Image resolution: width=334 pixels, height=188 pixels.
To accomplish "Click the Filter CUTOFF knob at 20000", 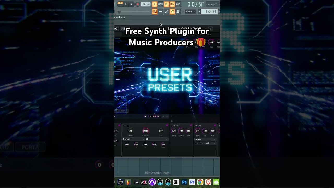I will coord(146,131).
